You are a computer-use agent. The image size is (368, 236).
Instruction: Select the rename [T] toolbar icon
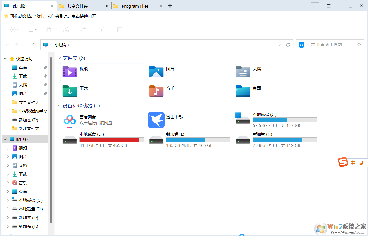(101, 29)
